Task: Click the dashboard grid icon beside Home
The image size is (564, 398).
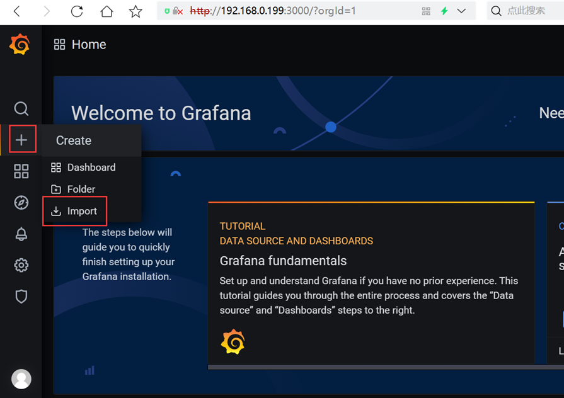Action: [59, 45]
